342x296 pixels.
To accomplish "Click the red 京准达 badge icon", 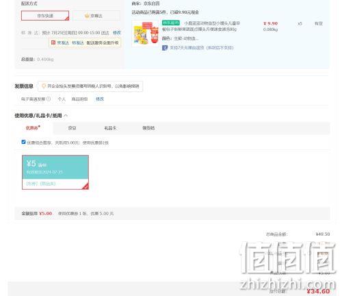I will (53, 42).
